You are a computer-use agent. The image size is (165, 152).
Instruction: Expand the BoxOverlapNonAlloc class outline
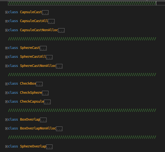point(6,128)
